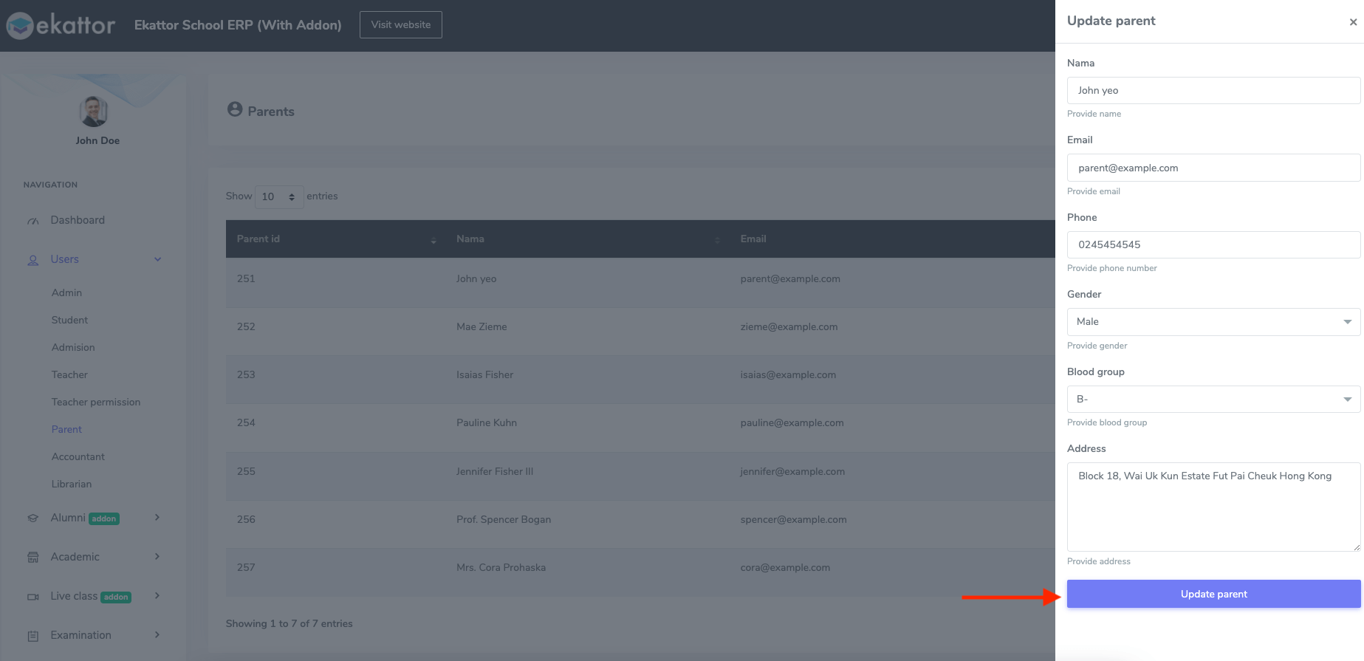Screen dimensions: 1364x661
Task: Click the Dashboard gauge icon
Action: (33, 221)
